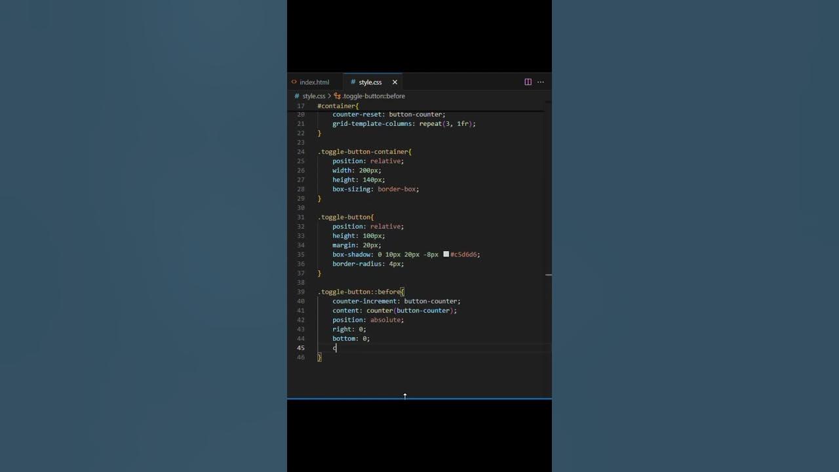Click 'position: absolute;' line

click(x=368, y=320)
